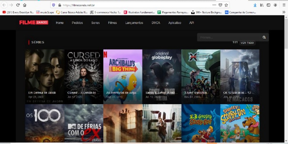This screenshot has height=144, width=288.
Task: Open the Firefox downloads arrow icon
Action: point(255,5)
